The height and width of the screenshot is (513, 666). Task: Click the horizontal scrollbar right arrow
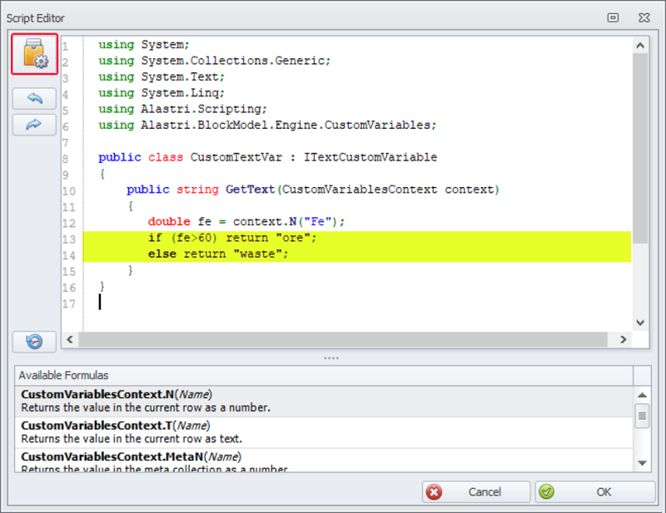click(623, 340)
